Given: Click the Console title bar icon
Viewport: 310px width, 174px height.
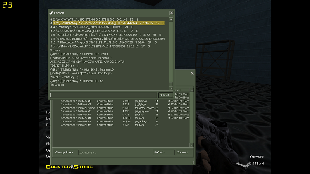Looking at the screenshot, I should pos(51,13).
